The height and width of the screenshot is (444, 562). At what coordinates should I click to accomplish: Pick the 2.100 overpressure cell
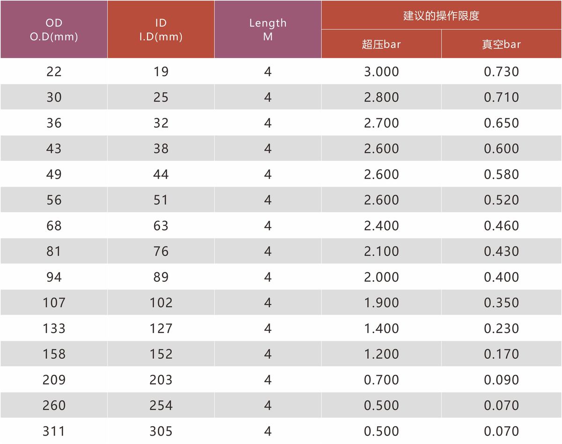pos(381,252)
